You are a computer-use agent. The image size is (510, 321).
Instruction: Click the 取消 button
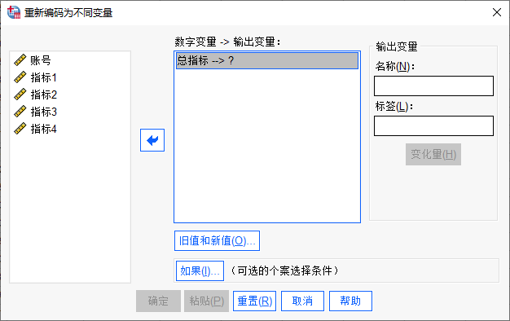coord(302,301)
